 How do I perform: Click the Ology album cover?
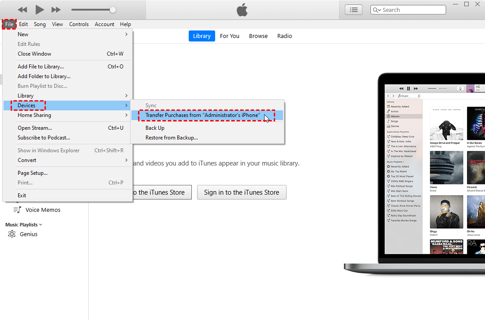[446, 212]
